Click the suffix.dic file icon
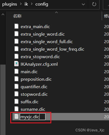Viewport: 109px width, 135px height. pos(16,101)
